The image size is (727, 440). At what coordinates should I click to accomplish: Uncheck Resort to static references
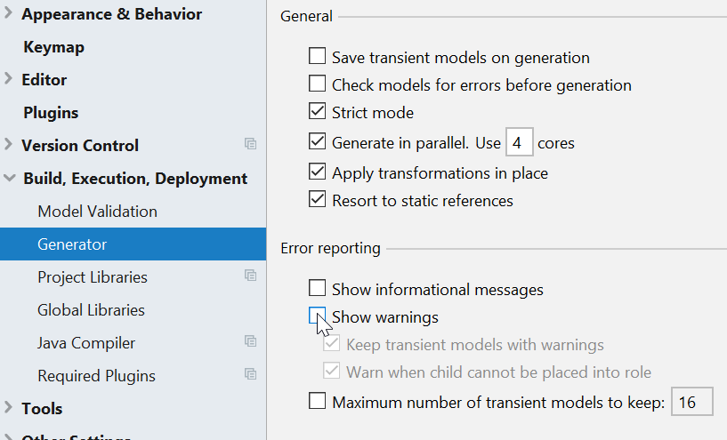318,200
